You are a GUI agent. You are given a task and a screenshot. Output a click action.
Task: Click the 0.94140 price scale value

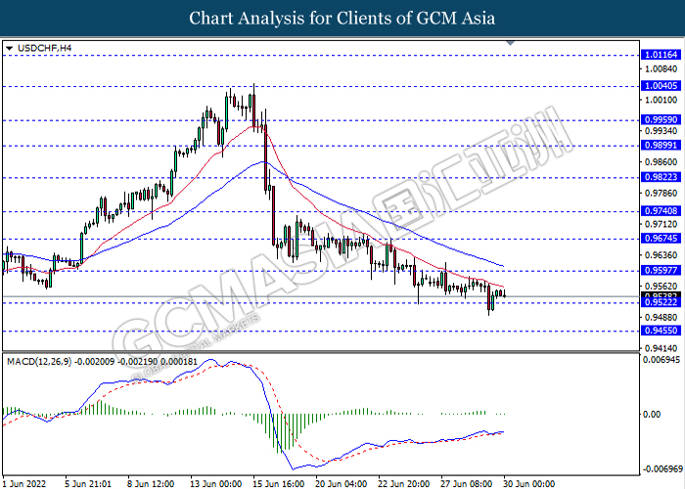coord(661,348)
